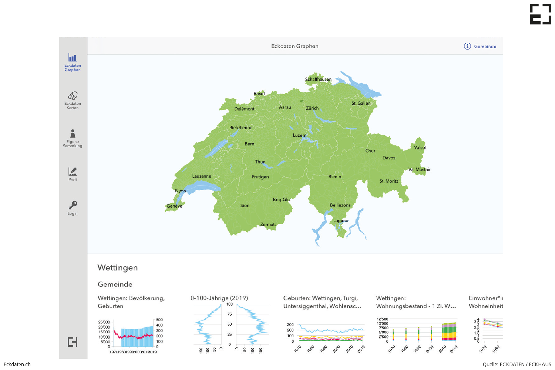The image size is (555, 370).
Task: Click the Gemeinde link in header
Action: [x=485, y=47]
